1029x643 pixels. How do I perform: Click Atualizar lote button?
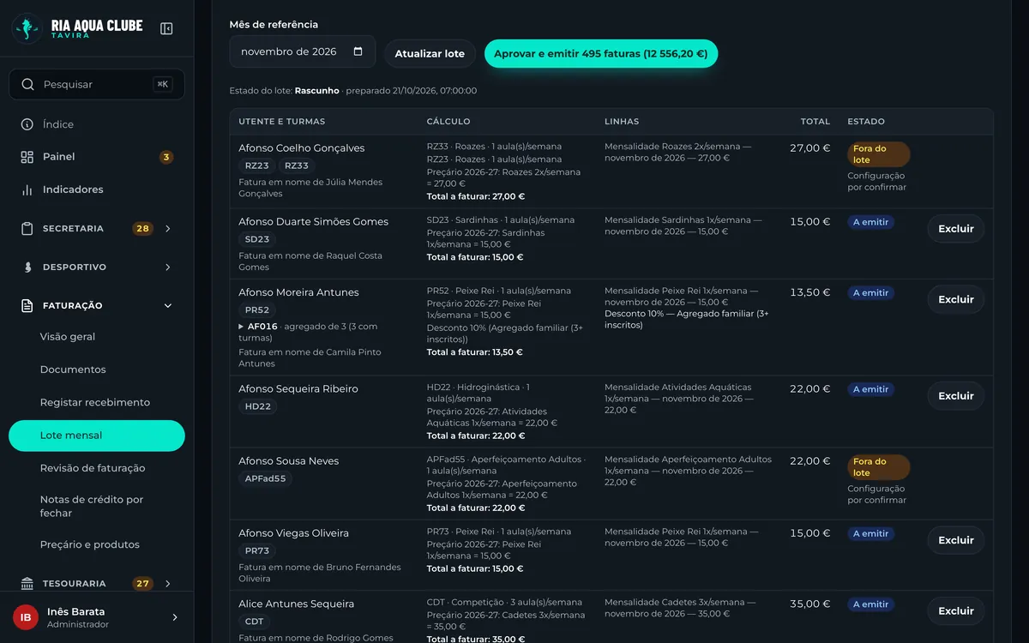click(x=430, y=53)
